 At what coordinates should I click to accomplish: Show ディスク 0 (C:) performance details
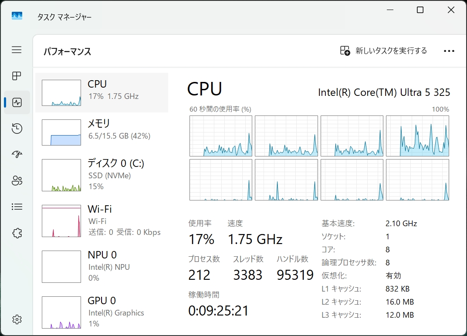click(102, 175)
